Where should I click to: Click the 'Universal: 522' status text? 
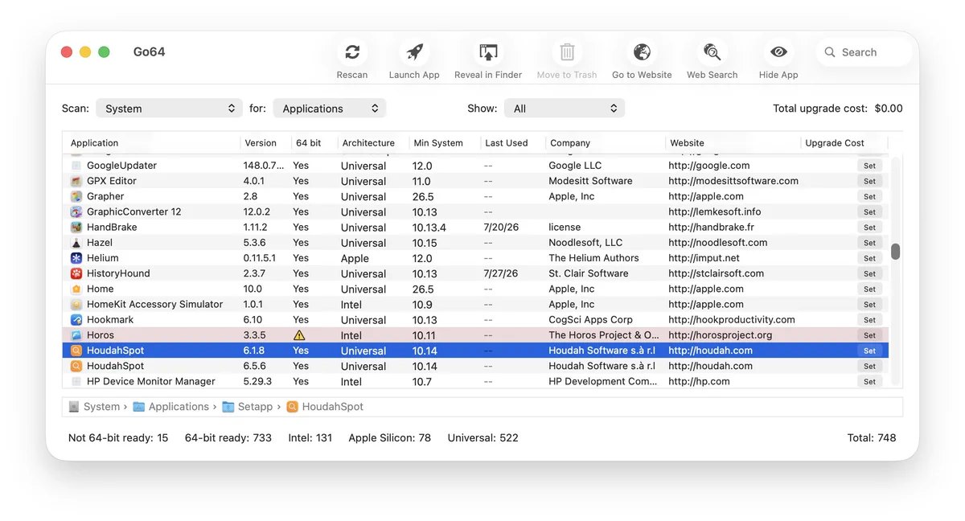click(x=482, y=438)
